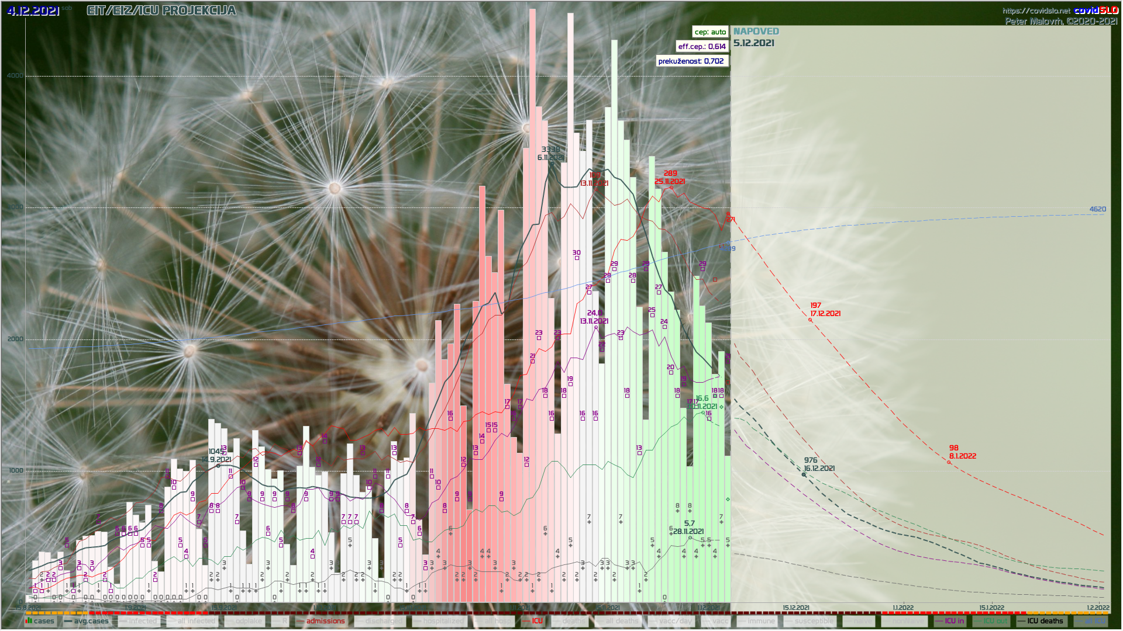Image resolution: width=1123 pixels, height=631 pixels.
Task: Show the hospitalized series
Action: tap(438, 621)
